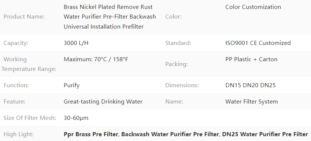Click the 30-60μm filter mesh value

click(76, 118)
